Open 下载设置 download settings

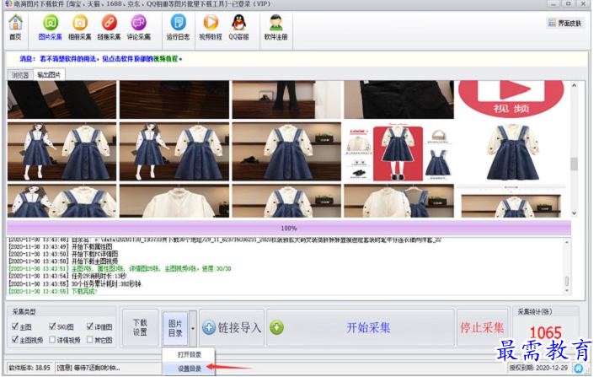(140, 327)
